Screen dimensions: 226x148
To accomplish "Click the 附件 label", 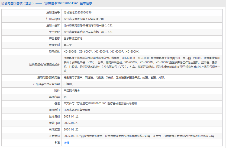I will 57,91.
